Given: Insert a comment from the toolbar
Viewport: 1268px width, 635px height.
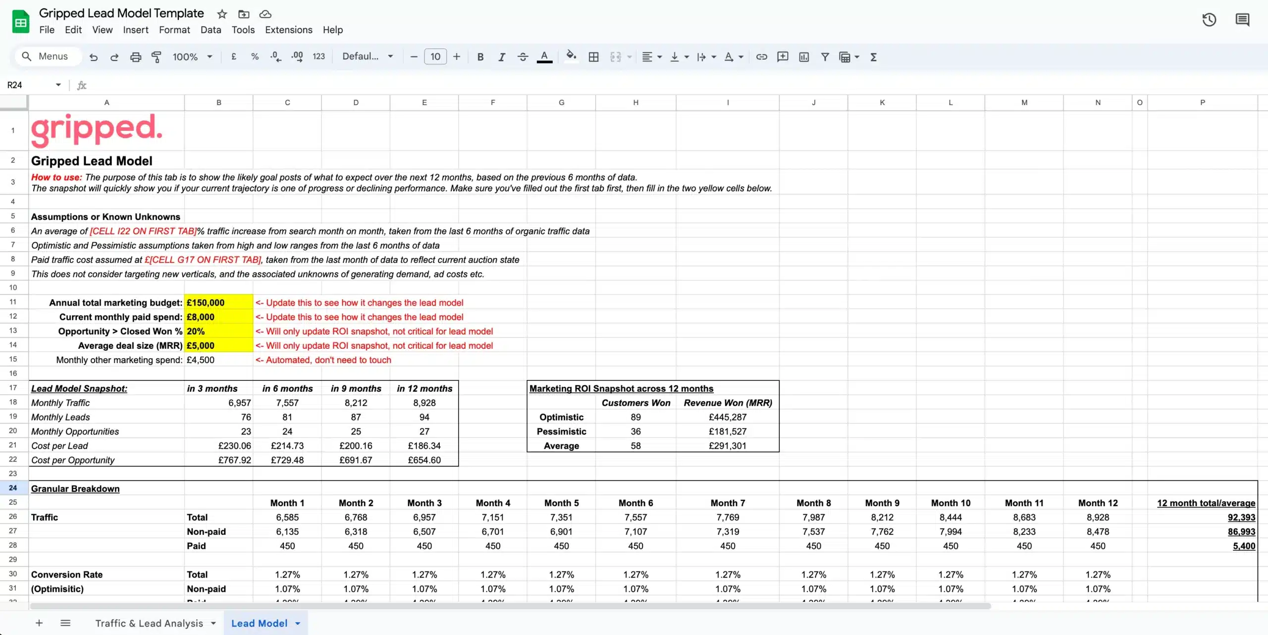Looking at the screenshot, I should coord(783,57).
